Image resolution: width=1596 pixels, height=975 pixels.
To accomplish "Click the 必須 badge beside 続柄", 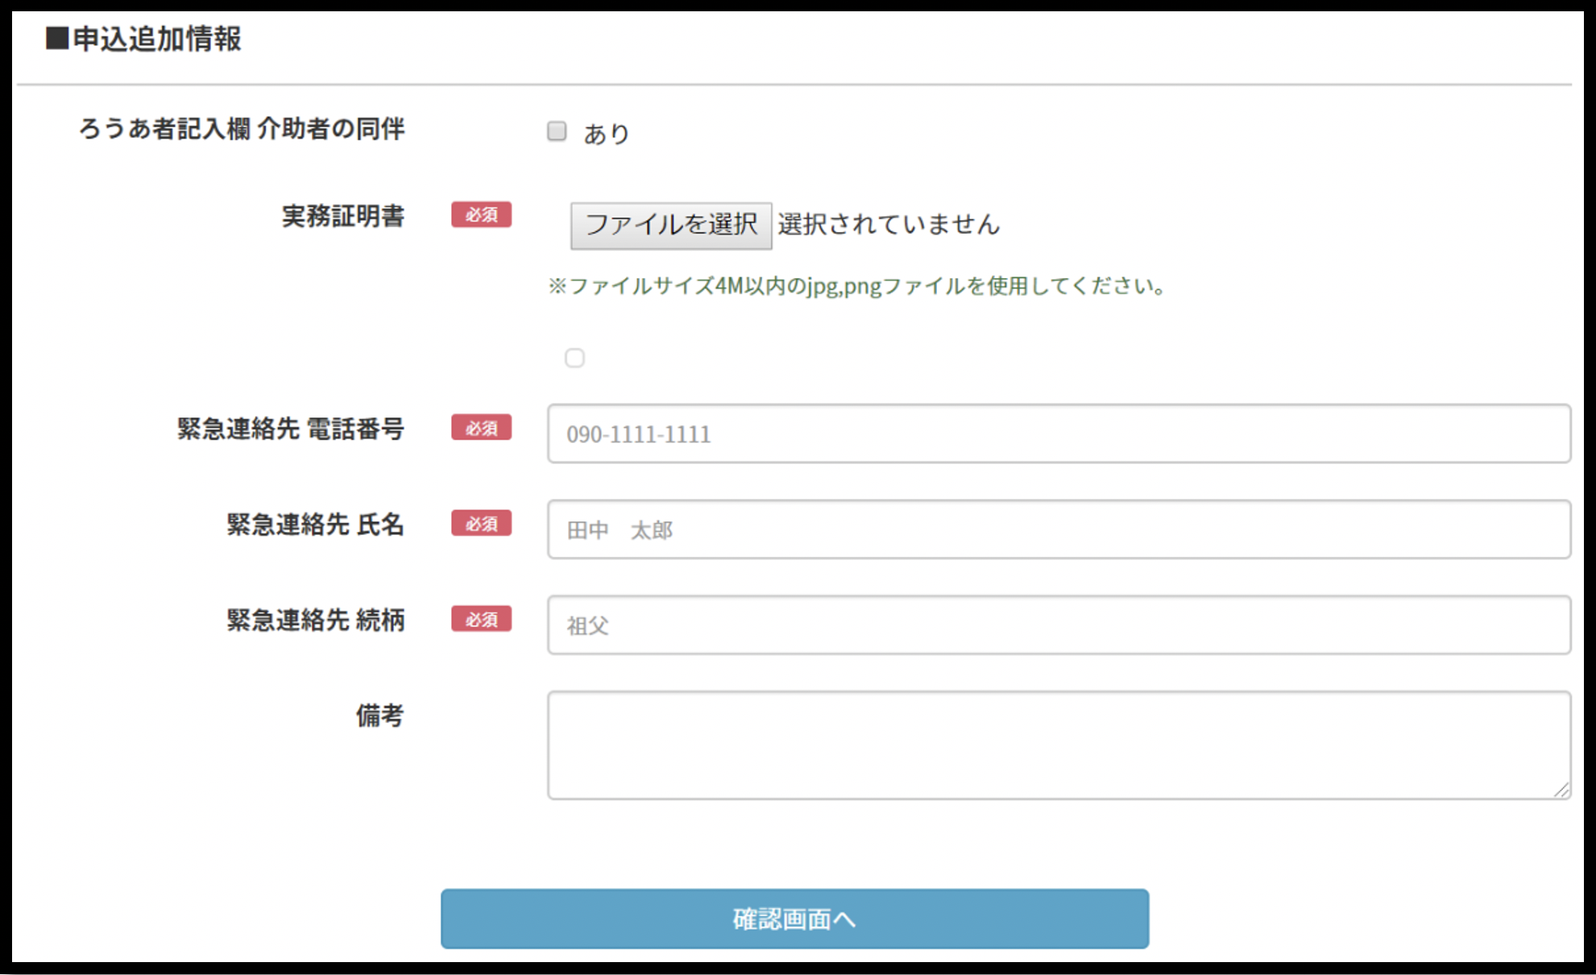I will tap(481, 620).
